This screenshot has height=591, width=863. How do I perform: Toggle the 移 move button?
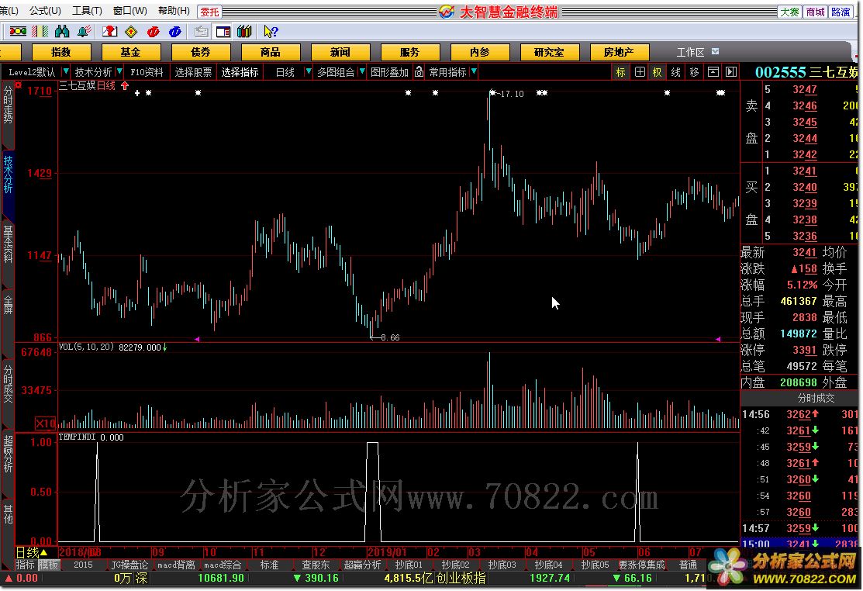(x=694, y=71)
